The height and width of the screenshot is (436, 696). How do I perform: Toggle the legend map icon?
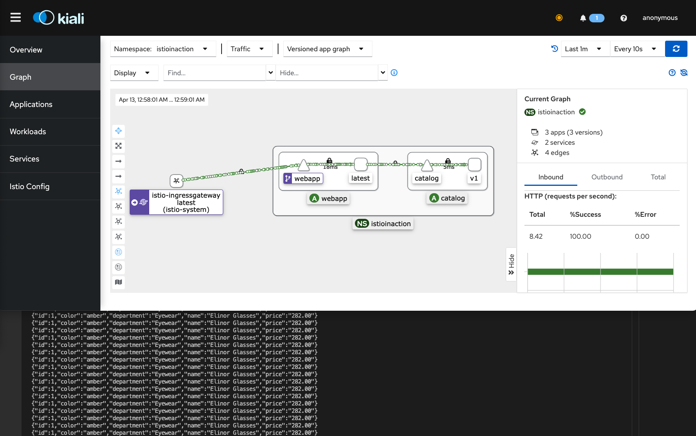click(x=118, y=282)
